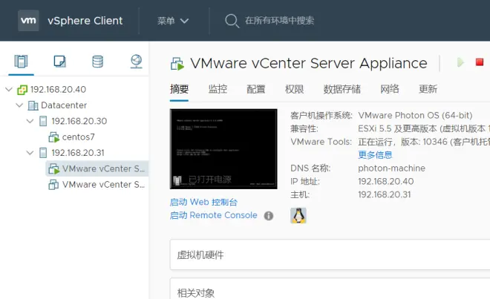Expand the 虚拟机硬件 panel
Screen dimensions: 490x299
[x=330, y=255]
